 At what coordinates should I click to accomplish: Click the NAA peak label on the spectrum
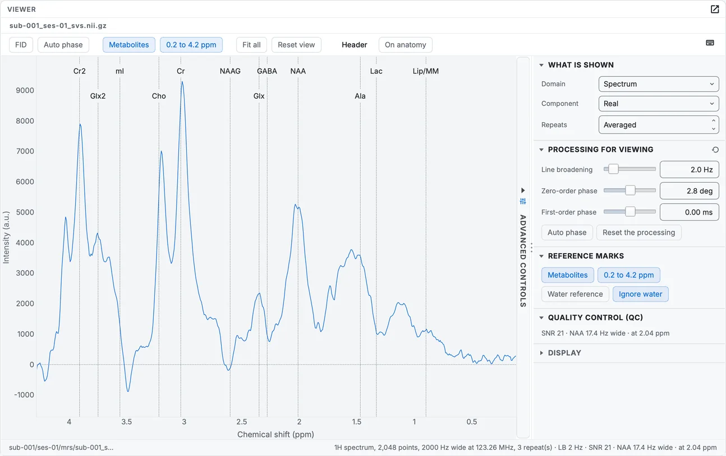(x=298, y=71)
